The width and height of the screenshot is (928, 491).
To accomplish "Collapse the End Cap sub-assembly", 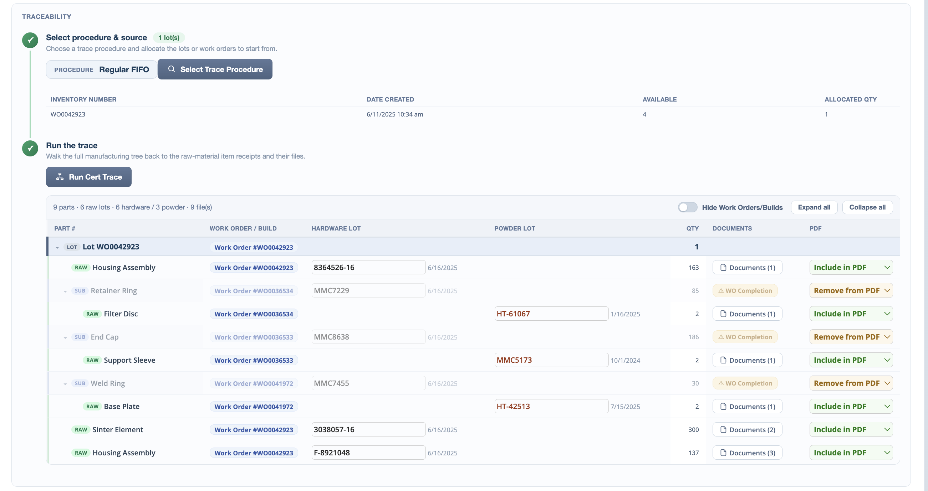I will point(65,338).
